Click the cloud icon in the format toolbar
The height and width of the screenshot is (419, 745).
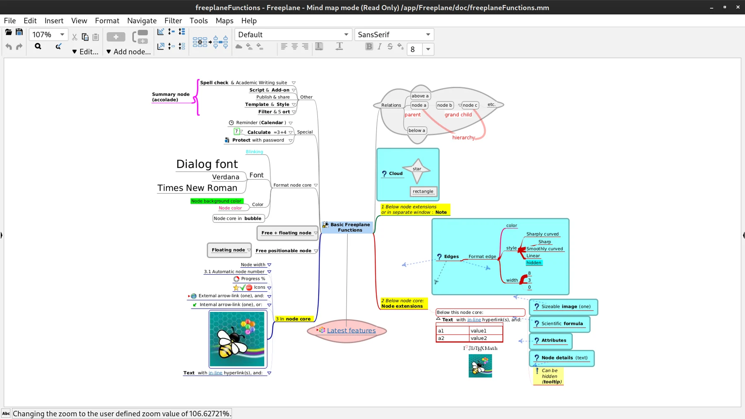pyautogui.click(x=239, y=46)
